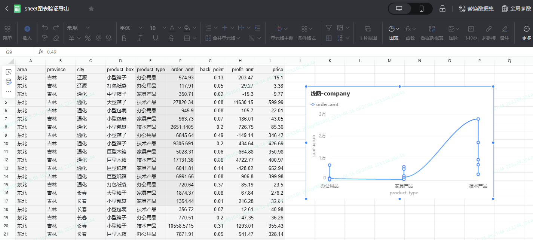Star this sheet as favorite
Screen dimensions: 533x240
coord(91,9)
